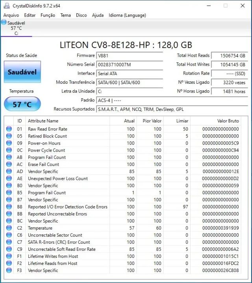
Task: Select Uncorrectable Soft Read Error Rate text
Action: [62, 249]
